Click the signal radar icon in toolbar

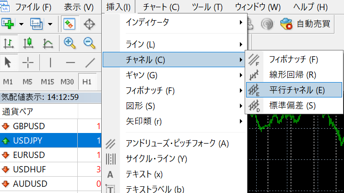click(x=267, y=24)
